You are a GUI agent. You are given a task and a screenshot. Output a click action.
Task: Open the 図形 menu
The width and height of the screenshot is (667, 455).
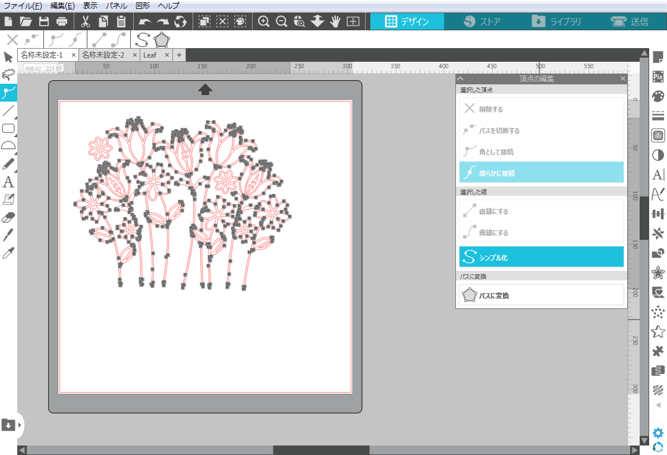point(143,5)
